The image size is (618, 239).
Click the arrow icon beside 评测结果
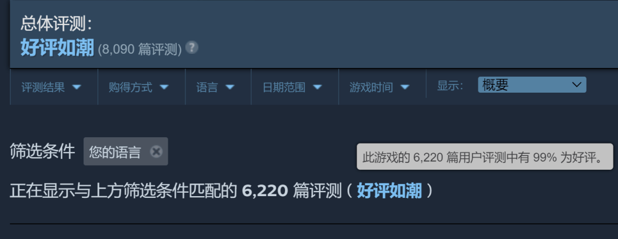(77, 87)
